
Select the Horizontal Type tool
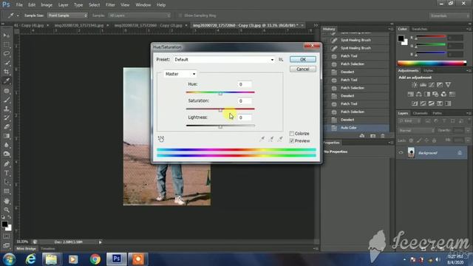pyautogui.click(x=7, y=173)
